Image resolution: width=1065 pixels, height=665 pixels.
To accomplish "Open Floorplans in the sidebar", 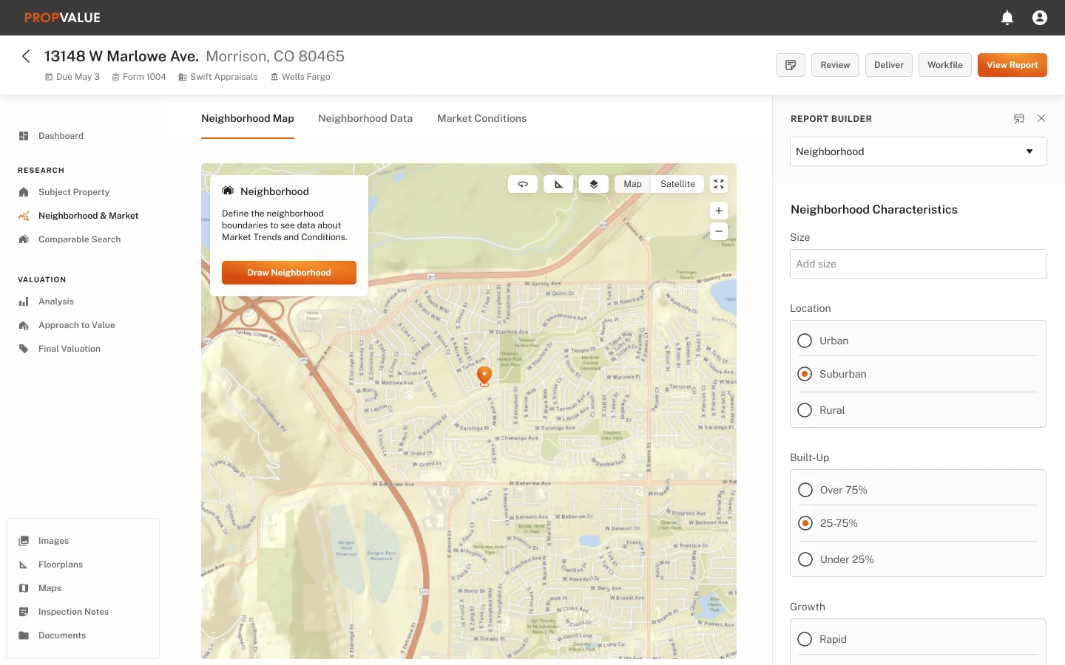I will [x=61, y=565].
